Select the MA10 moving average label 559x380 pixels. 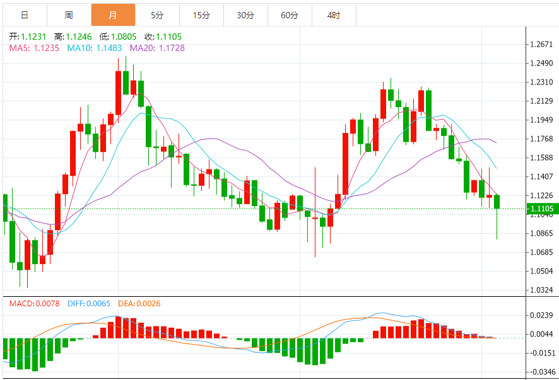[x=95, y=48]
